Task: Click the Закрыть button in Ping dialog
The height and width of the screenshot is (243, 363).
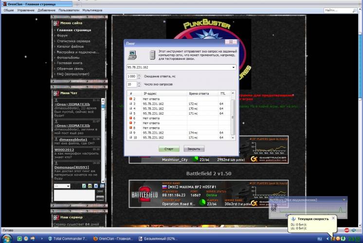Action: [x=194, y=149]
